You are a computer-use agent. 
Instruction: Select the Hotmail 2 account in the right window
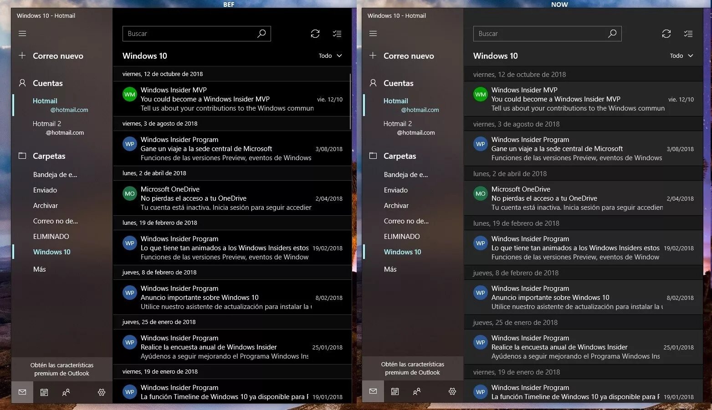tap(413, 128)
